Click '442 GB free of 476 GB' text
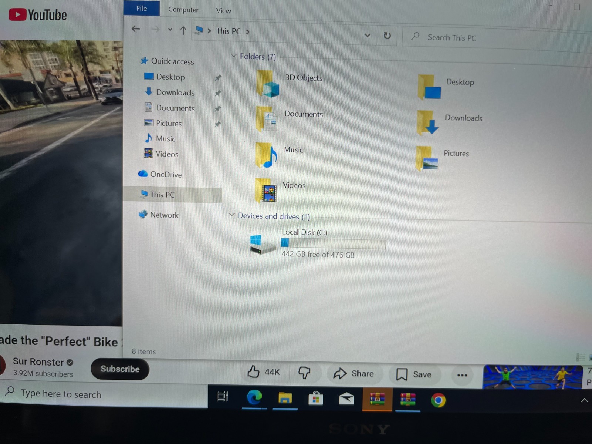Viewport: 592px width, 444px height. click(318, 254)
